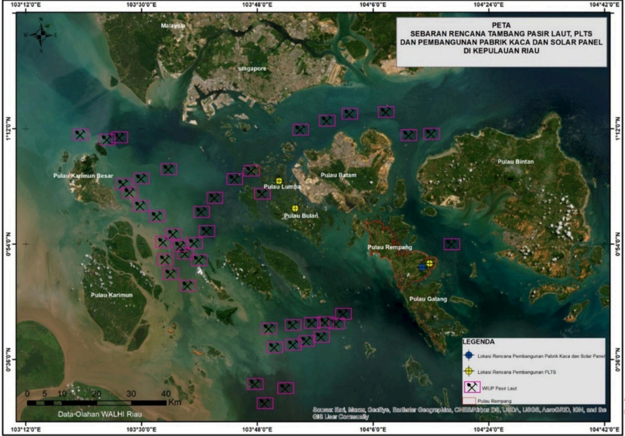
Task: Select the Pulau Bintan label
Action: pos(516,162)
